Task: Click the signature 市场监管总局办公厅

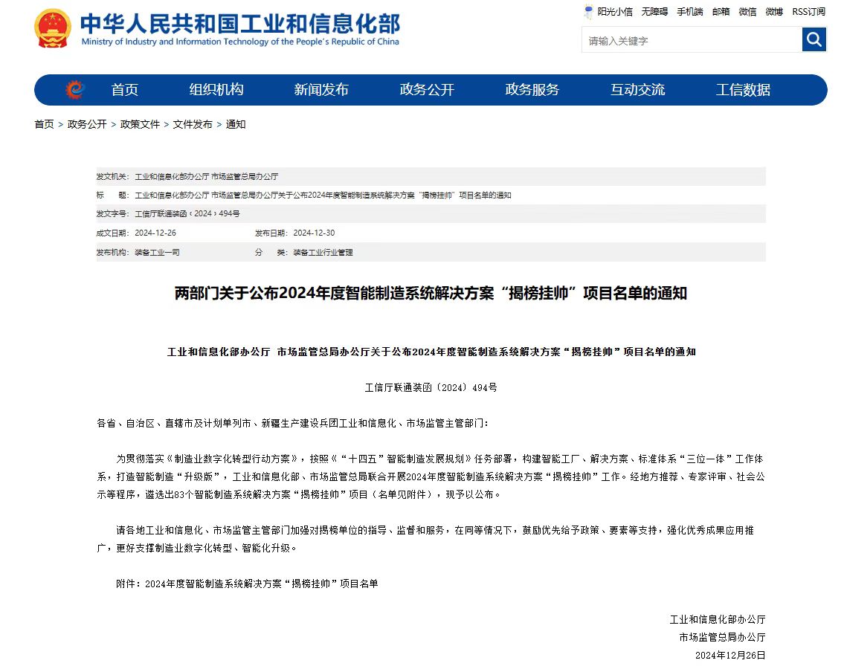Action: (722, 637)
